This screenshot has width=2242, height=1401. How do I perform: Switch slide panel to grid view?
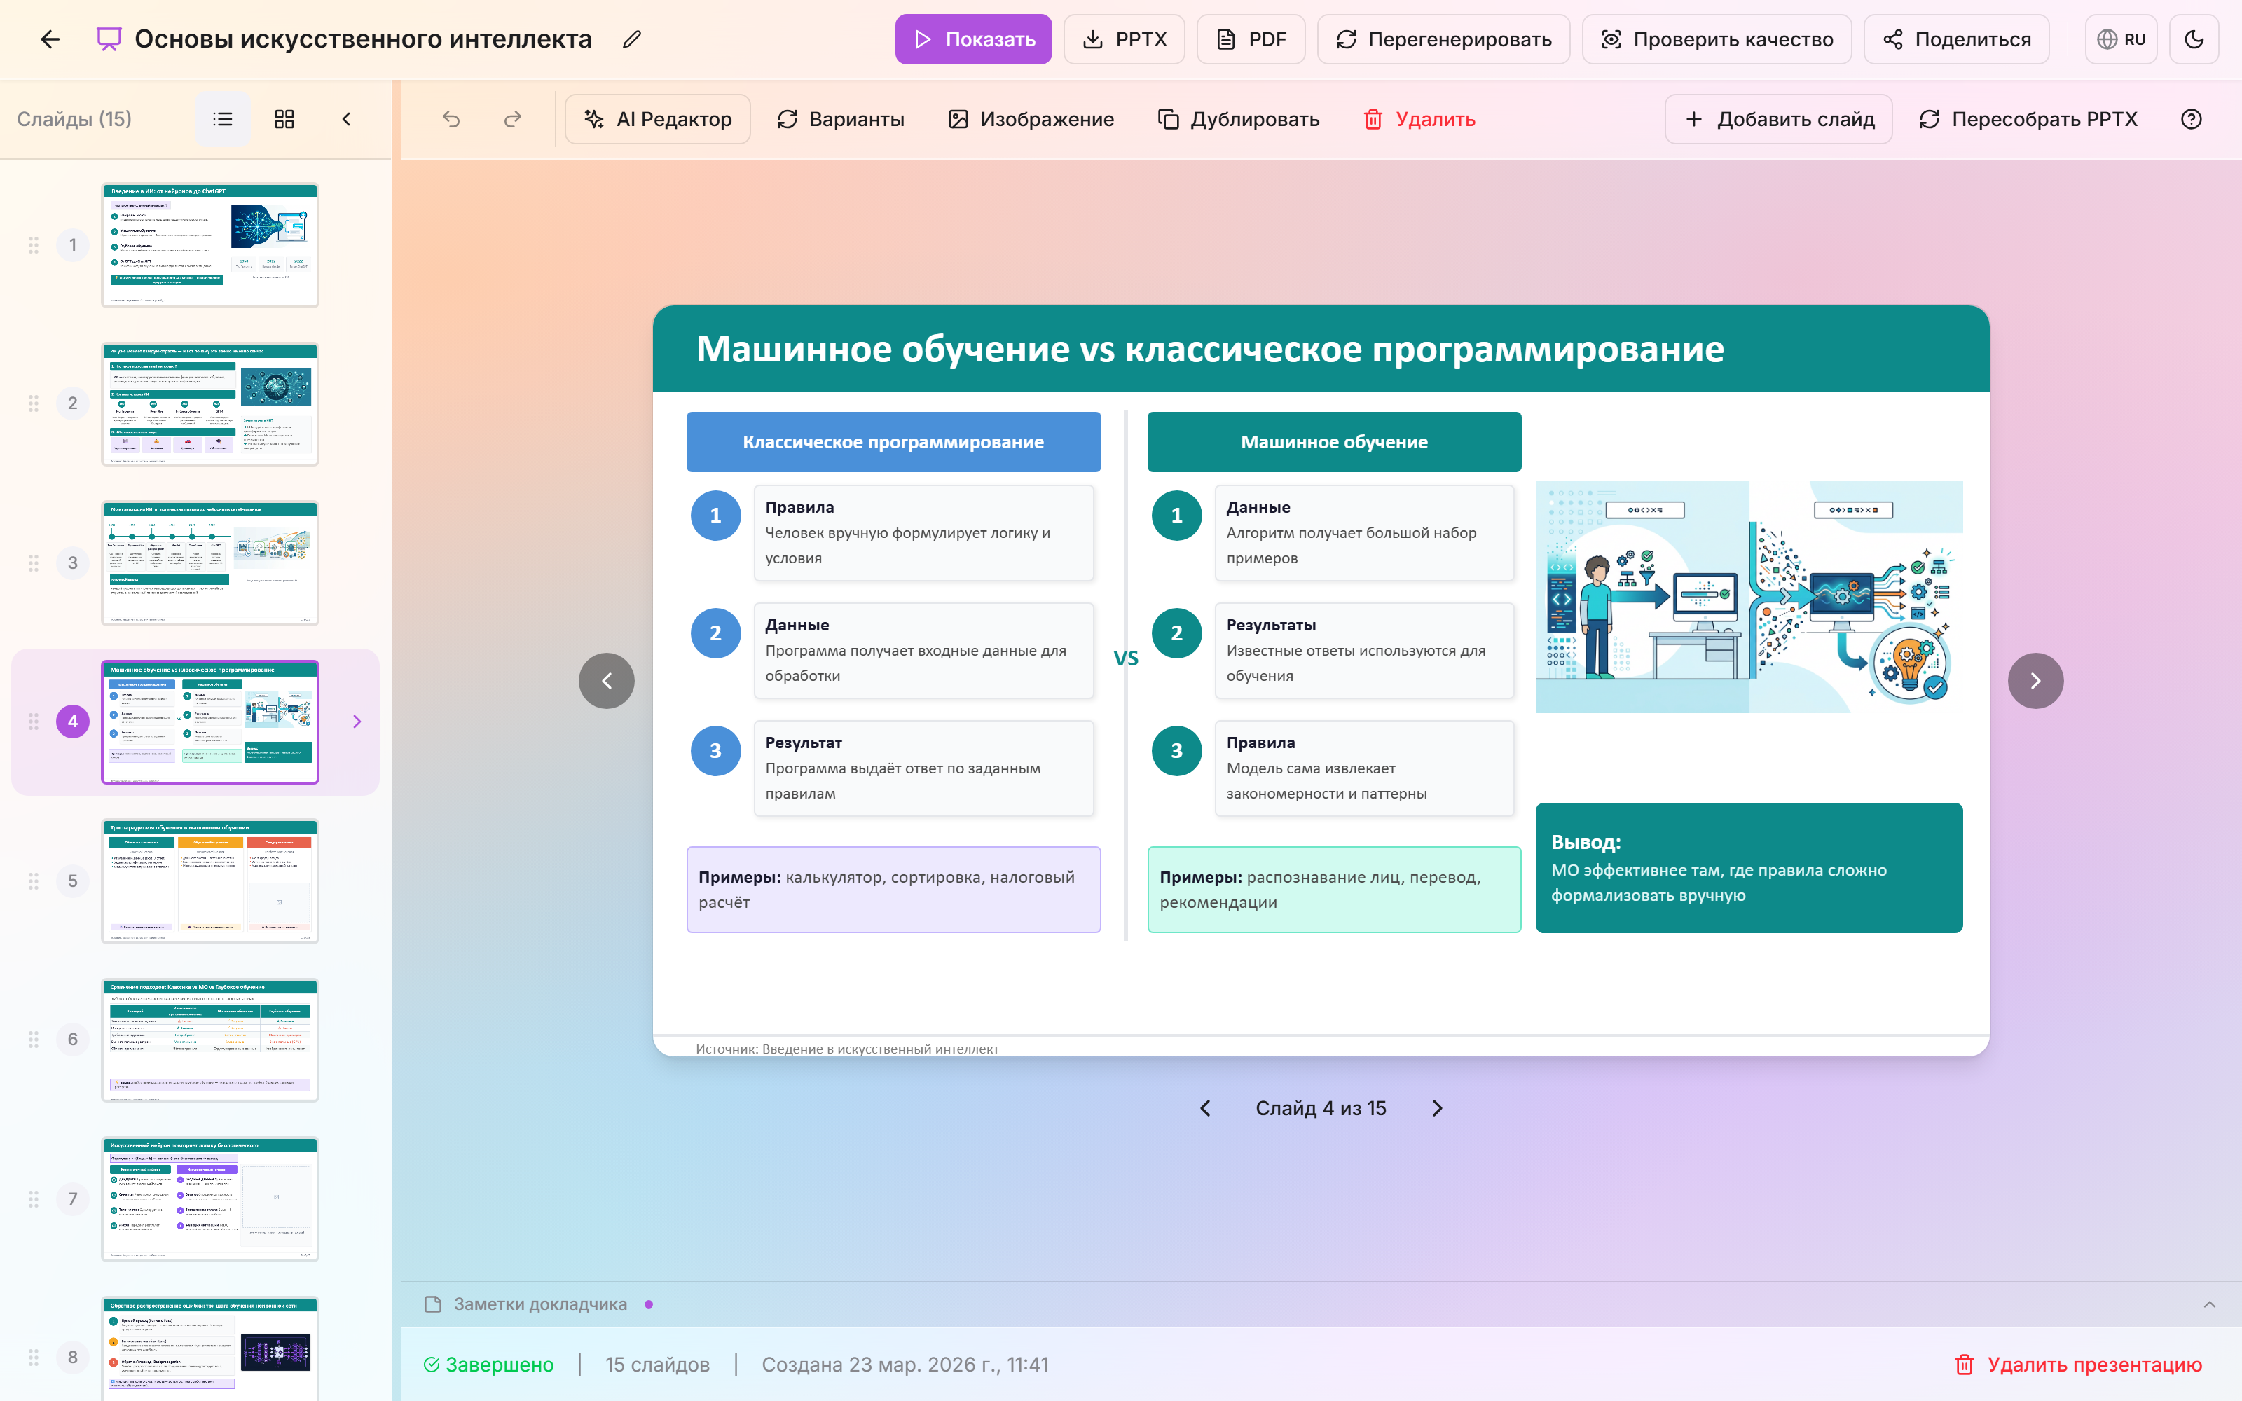pyautogui.click(x=284, y=118)
